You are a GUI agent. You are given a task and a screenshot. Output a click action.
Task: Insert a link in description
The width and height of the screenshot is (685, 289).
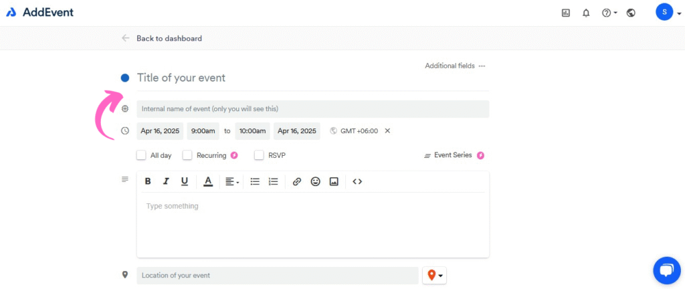click(297, 181)
